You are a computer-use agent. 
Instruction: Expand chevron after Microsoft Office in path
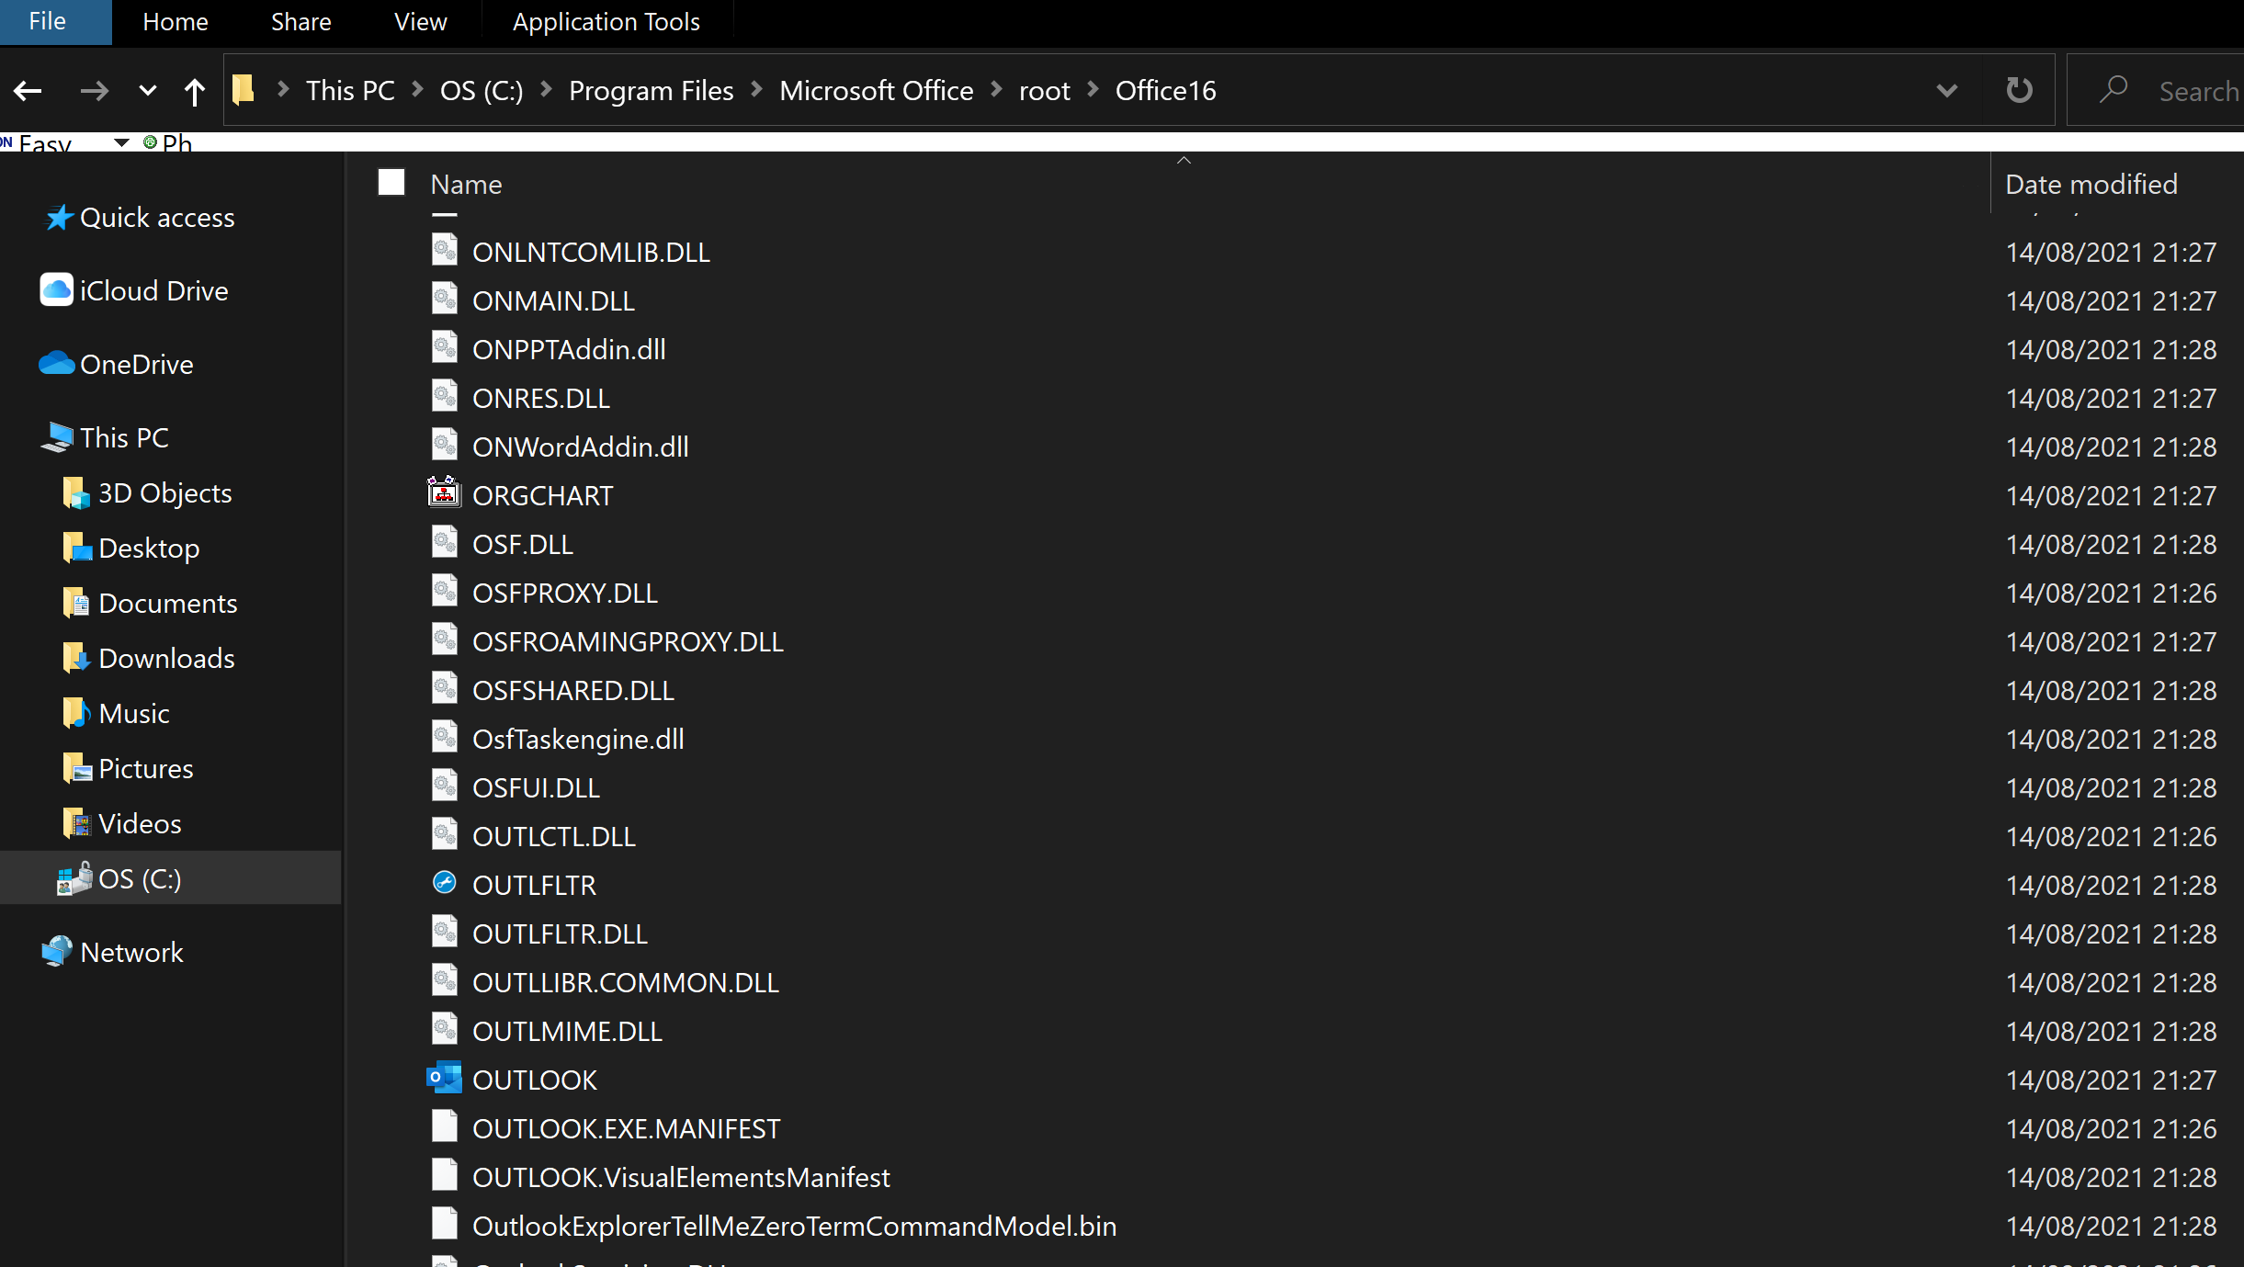coord(996,89)
